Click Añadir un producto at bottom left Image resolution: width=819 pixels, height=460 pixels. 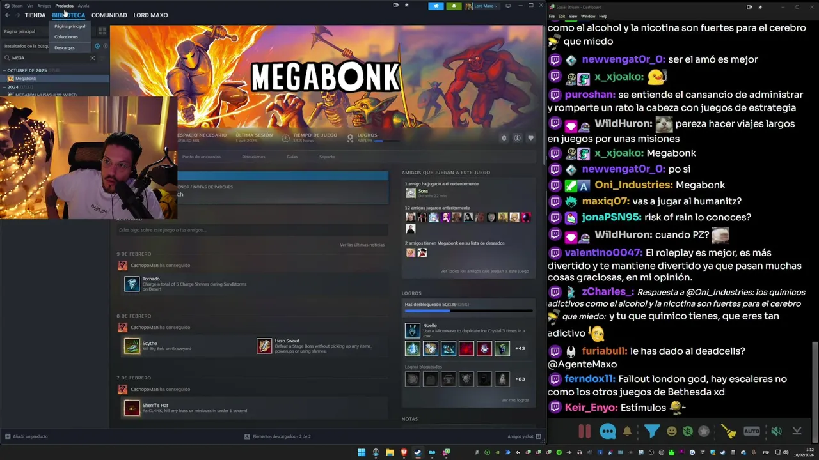26,436
